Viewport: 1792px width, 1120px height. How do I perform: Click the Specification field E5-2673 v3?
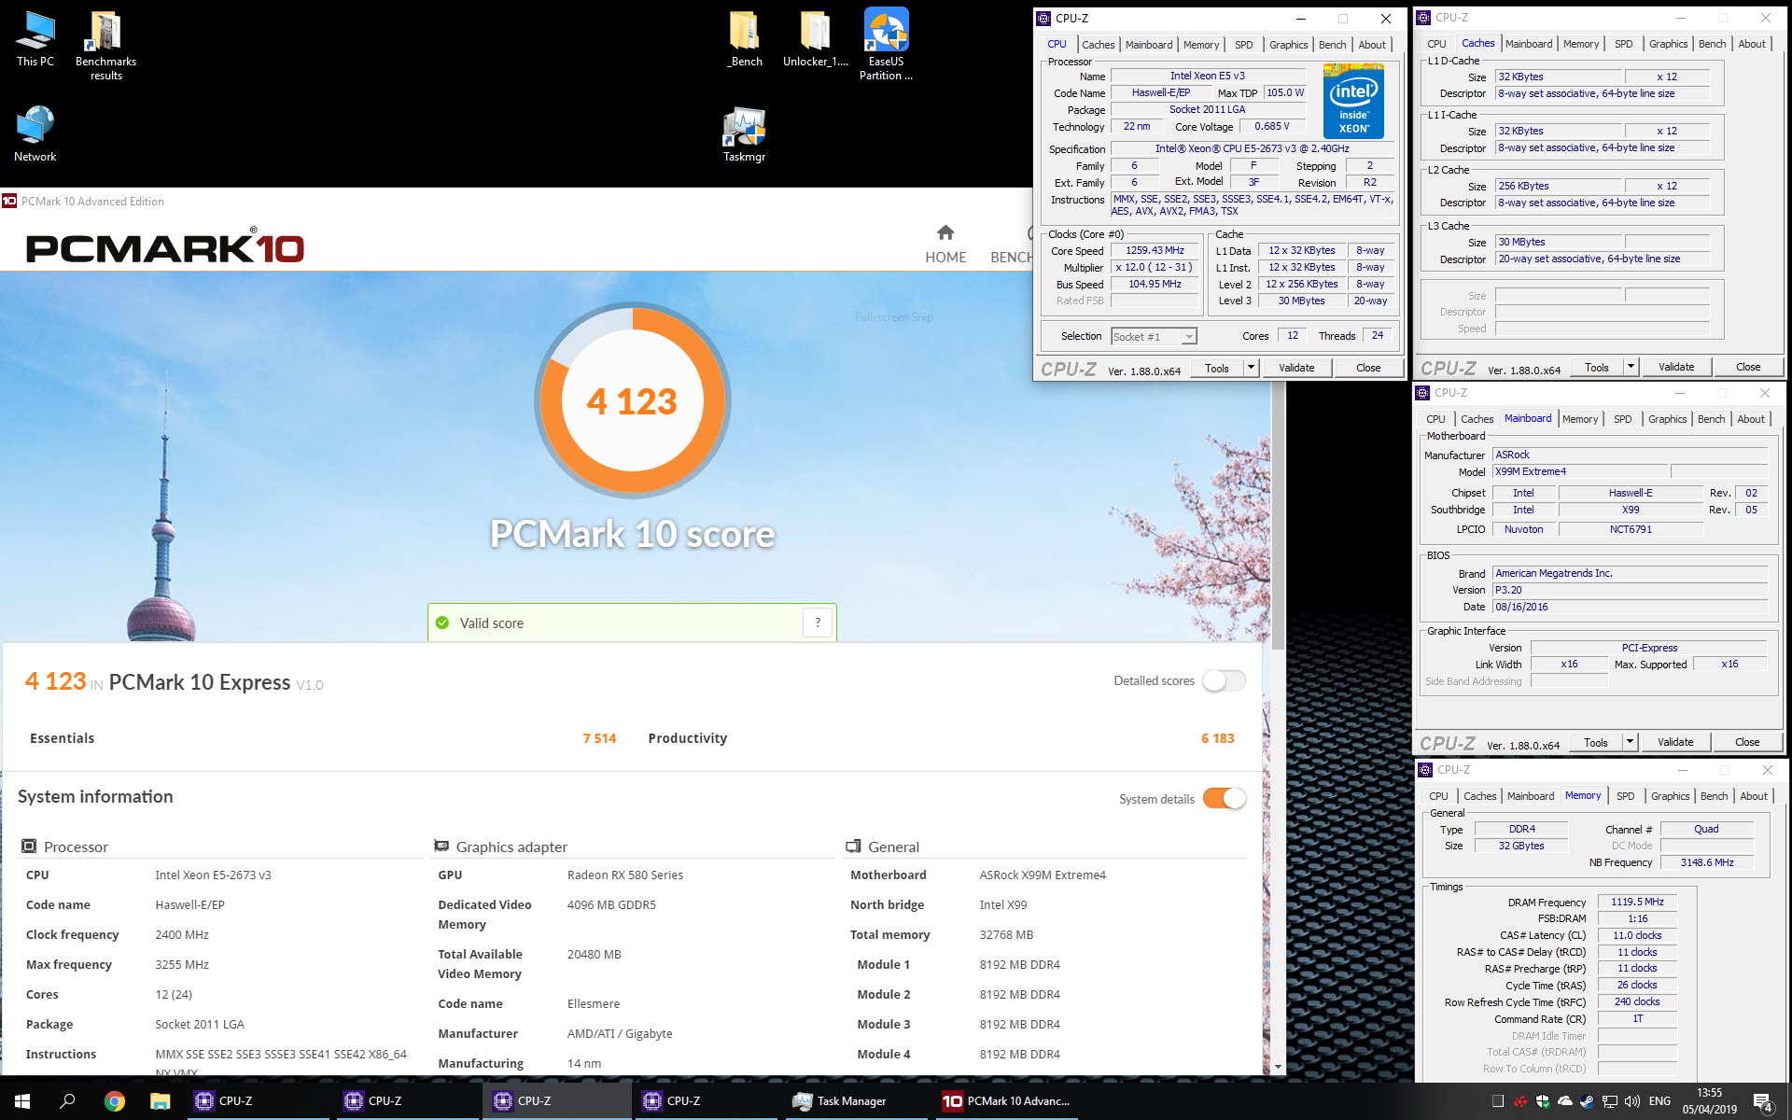pos(1252,149)
